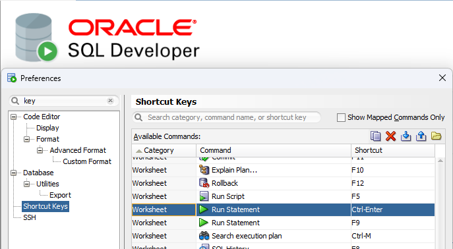The height and width of the screenshot is (249, 453).
Task: Click Worksheet category cell in Run Script row
Action: click(164, 196)
